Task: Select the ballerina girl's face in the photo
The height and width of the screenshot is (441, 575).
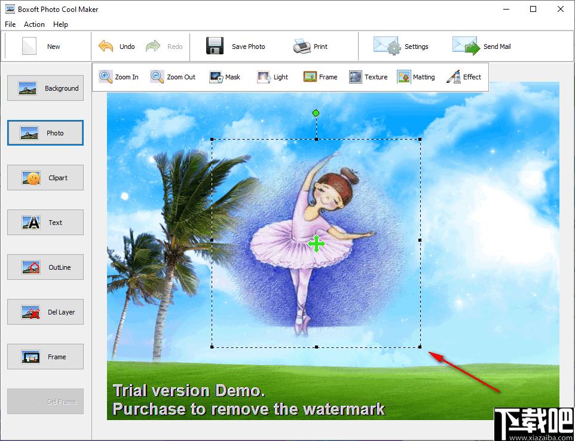Action: tap(328, 195)
